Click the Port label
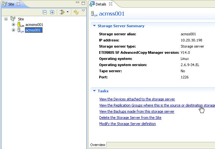215x149 pixels. point(103,77)
